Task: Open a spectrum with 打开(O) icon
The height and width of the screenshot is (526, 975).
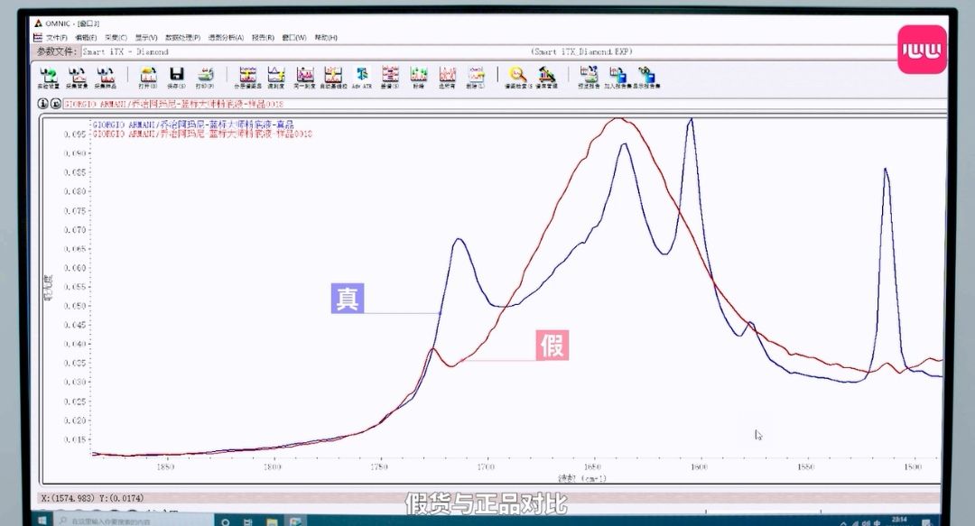Action: tap(148, 78)
